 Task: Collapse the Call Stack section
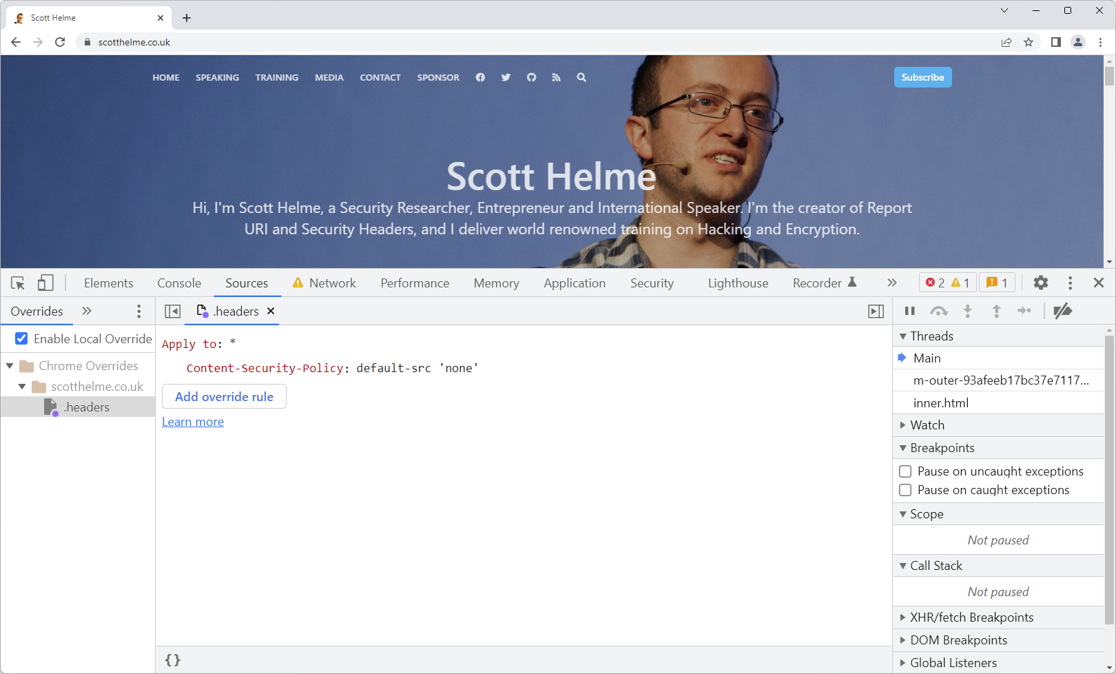point(998,566)
